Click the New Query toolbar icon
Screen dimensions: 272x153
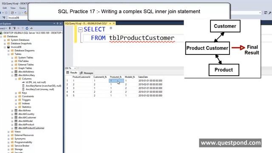tap(12, 13)
